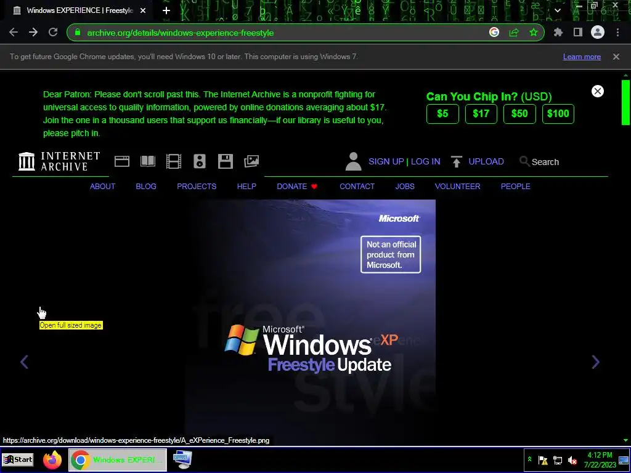Image resolution: width=631 pixels, height=473 pixels.
Task: Open the BLOG menu item
Action: (x=146, y=187)
